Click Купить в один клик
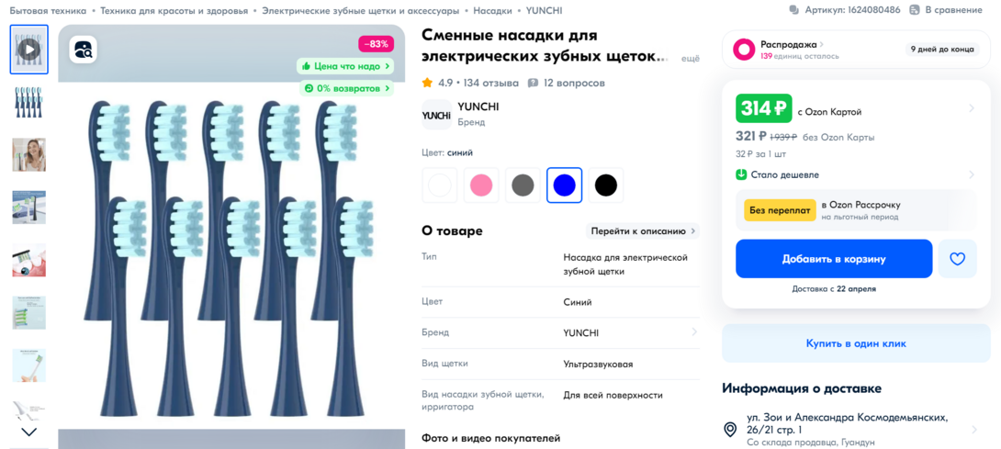1001x449 pixels. 856,343
